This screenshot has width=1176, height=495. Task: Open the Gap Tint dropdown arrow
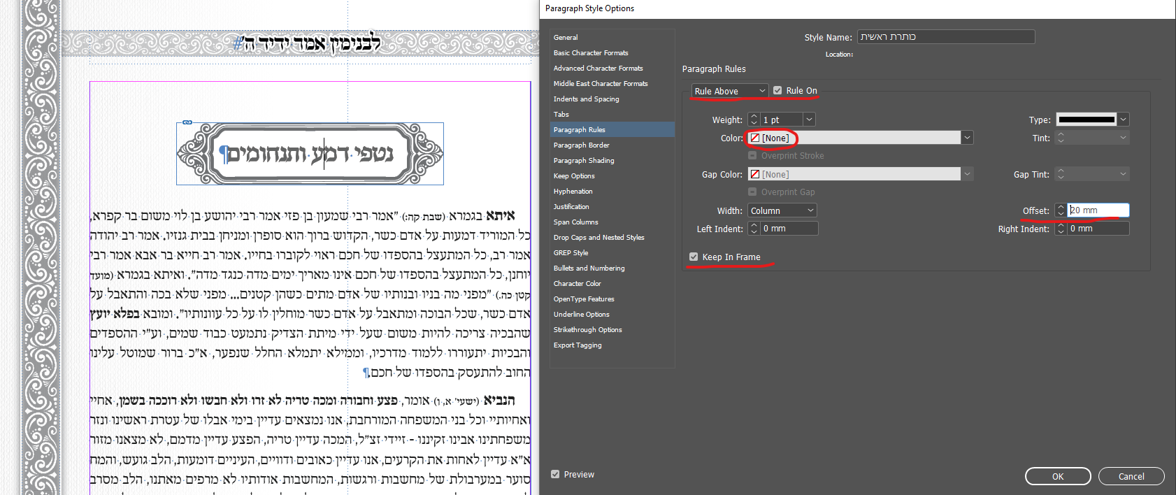point(1124,174)
